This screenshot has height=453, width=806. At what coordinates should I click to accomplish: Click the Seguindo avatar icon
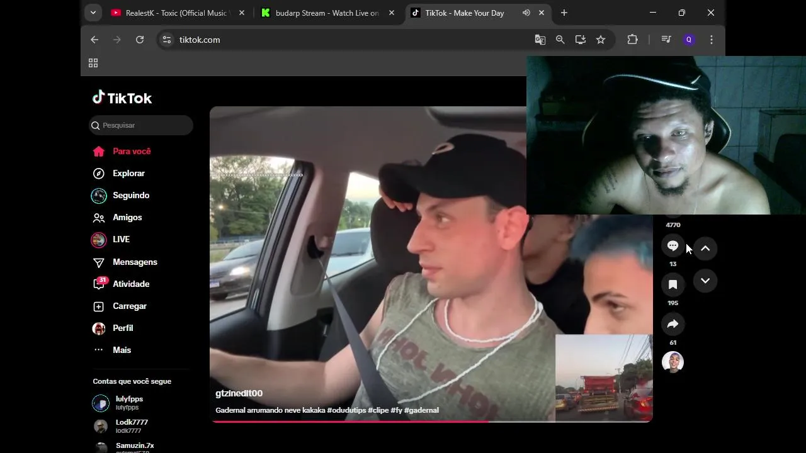(99, 196)
